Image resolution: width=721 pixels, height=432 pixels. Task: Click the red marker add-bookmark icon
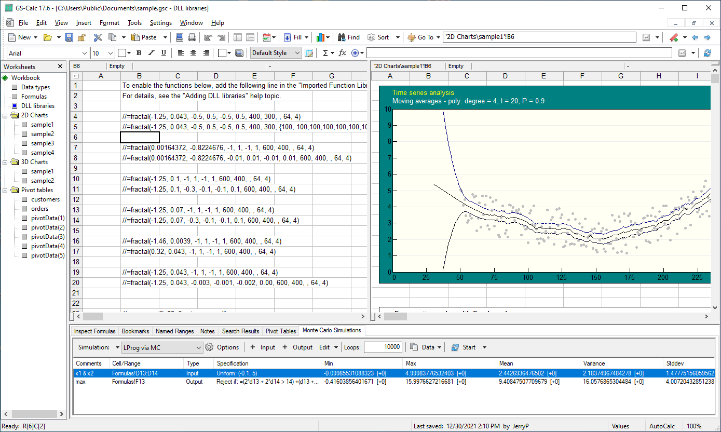pos(674,37)
